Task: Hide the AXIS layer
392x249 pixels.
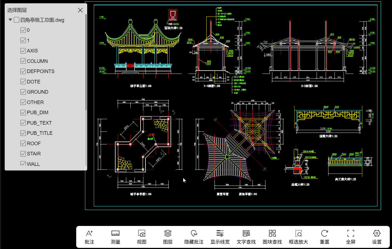Action: (x=23, y=51)
